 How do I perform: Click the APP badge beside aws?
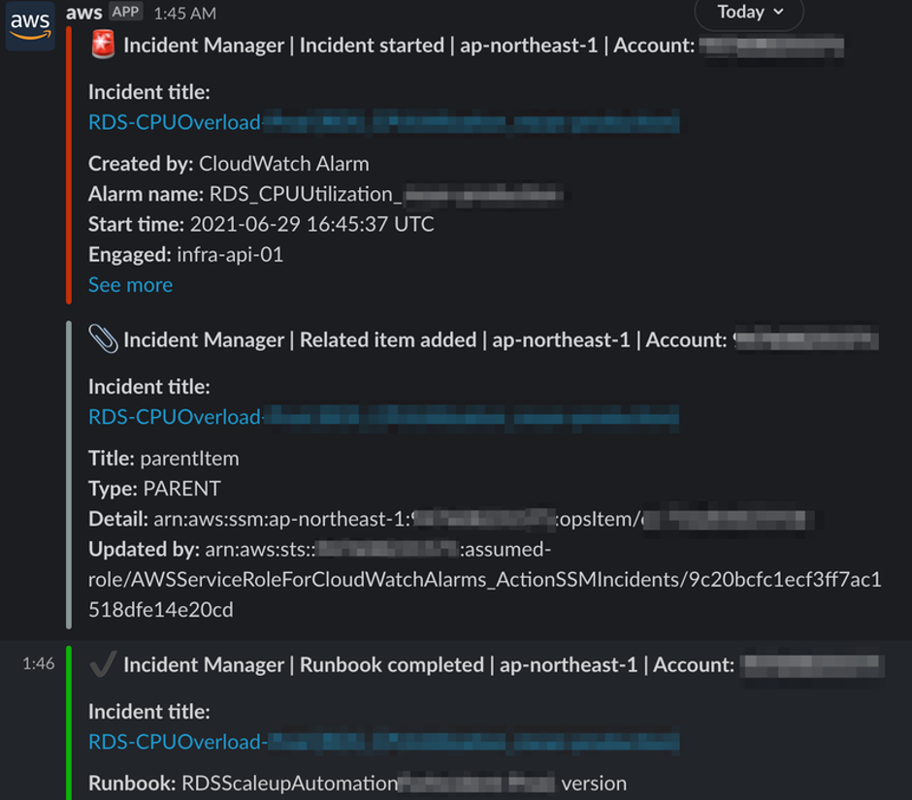pyautogui.click(x=125, y=13)
